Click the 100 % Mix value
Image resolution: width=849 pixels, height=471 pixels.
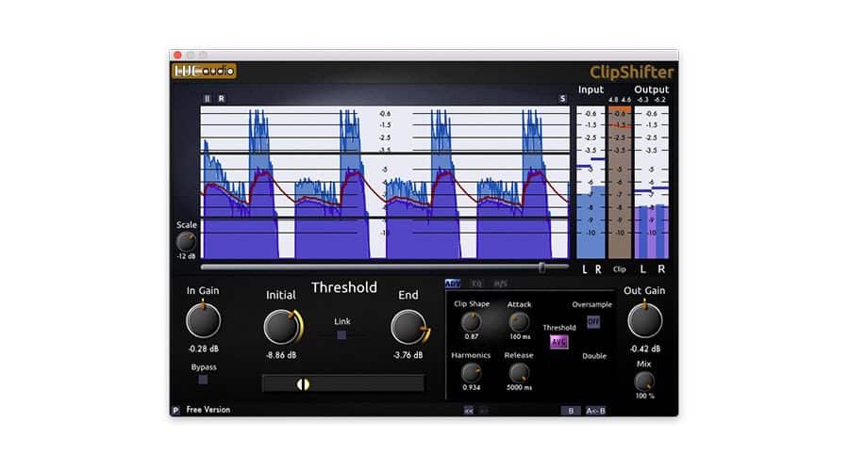[x=644, y=396]
